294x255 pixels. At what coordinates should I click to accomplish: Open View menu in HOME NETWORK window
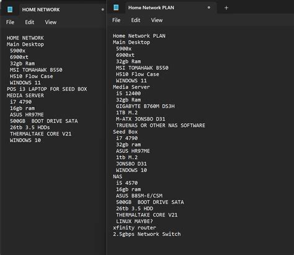[x=51, y=22]
